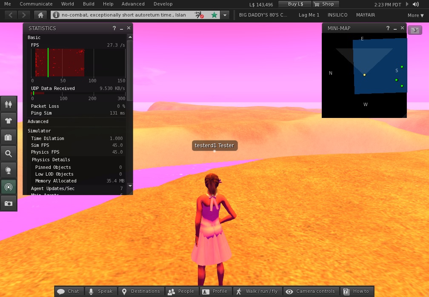Open the Places globe sidebar icon

pos(9,171)
